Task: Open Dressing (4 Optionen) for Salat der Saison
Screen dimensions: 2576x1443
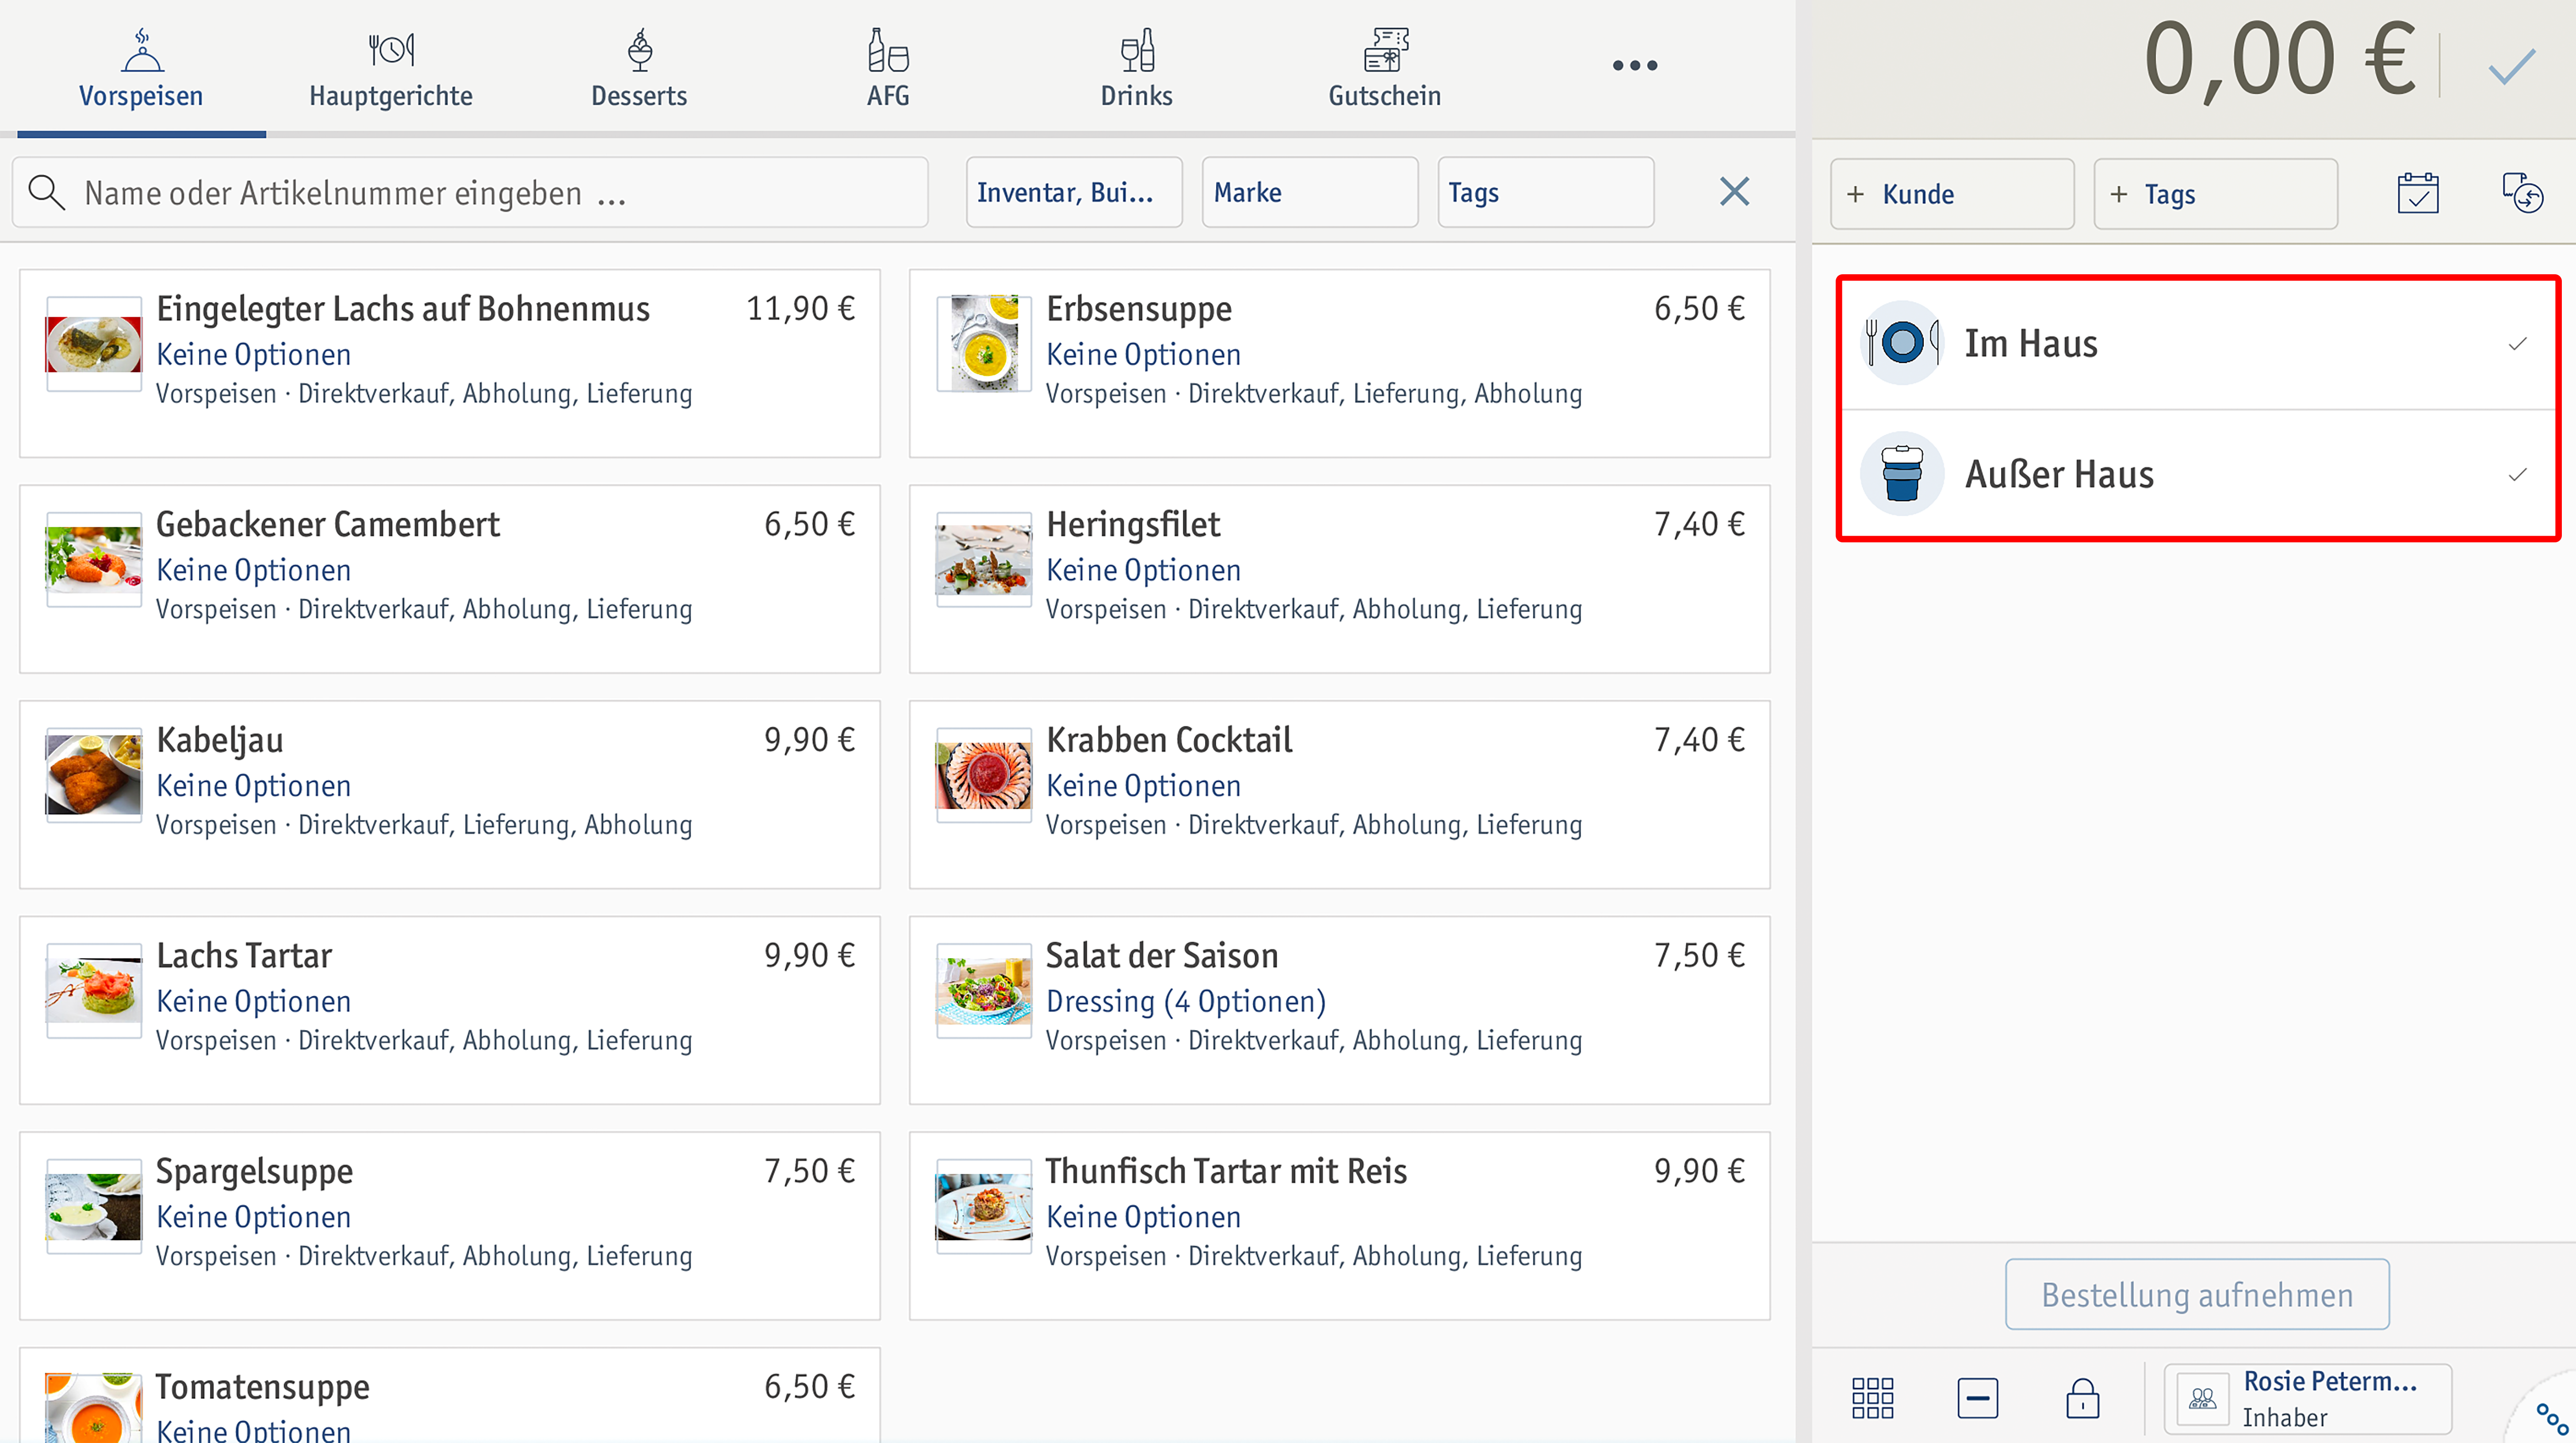Action: pos(1186,1002)
